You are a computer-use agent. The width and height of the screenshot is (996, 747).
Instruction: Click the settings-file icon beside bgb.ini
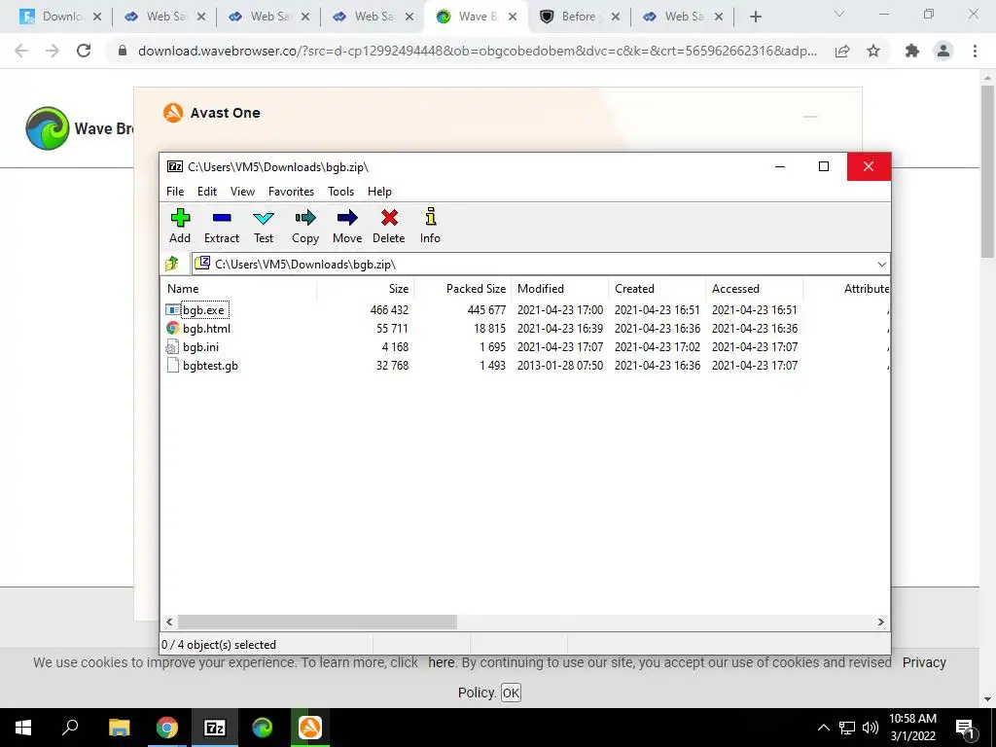(x=172, y=347)
